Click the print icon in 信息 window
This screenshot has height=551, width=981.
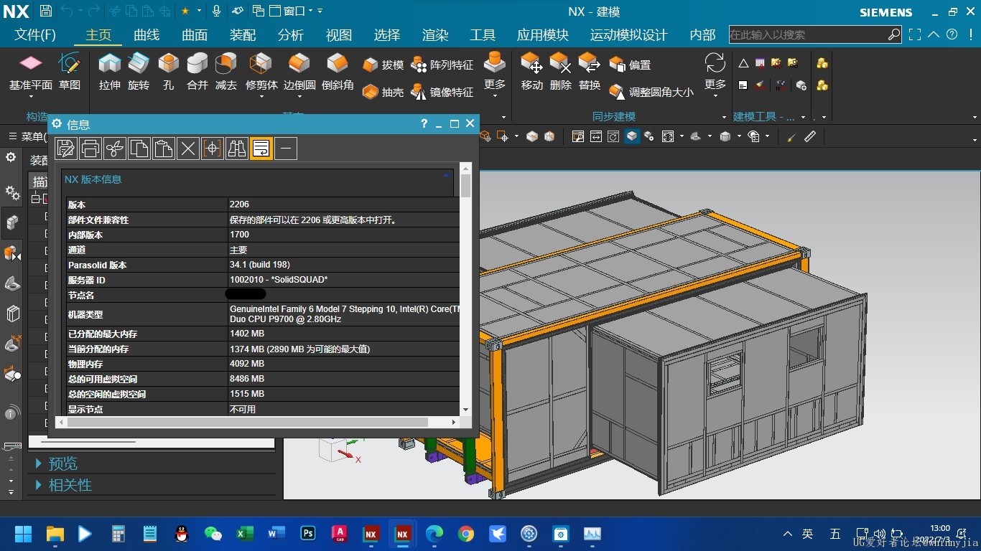click(x=90, y=149)
